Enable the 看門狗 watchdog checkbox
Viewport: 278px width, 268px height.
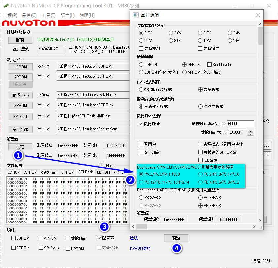click(x=141, y=144)
